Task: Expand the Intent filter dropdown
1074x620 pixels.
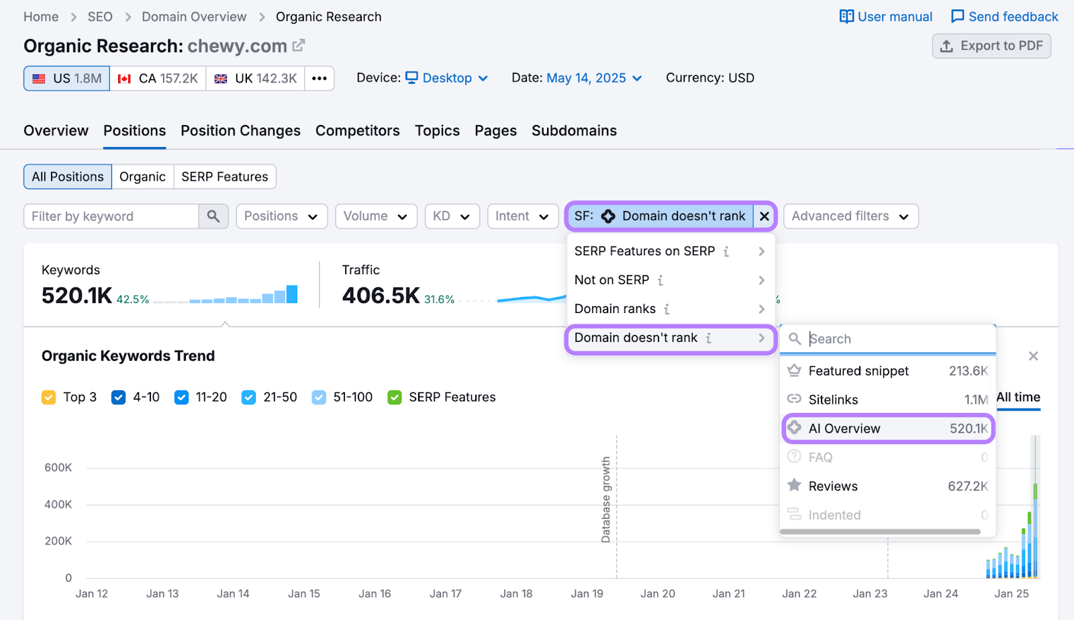Action: point(522,216)
